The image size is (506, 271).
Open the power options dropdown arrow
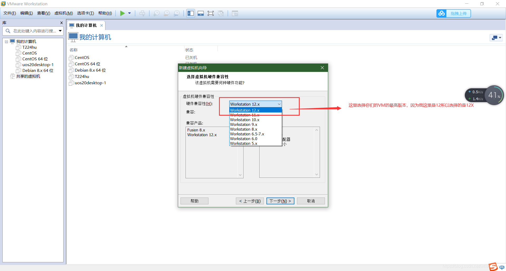[x=129, y=13]
